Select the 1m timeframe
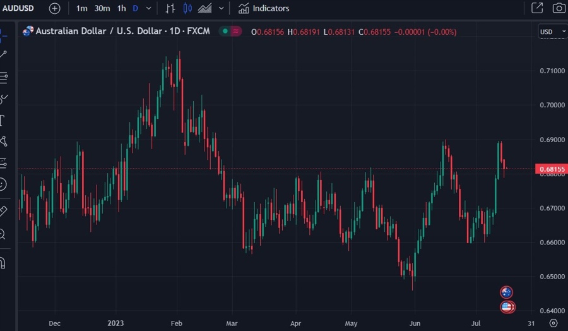The height and width of the screenshot is (331, 568). pos(81,8)
